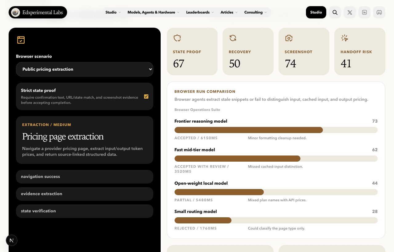The width and height of the screenshot is (394, 252).
Task: Open the Next.js dev tools N badge
Action: [12, 240]
